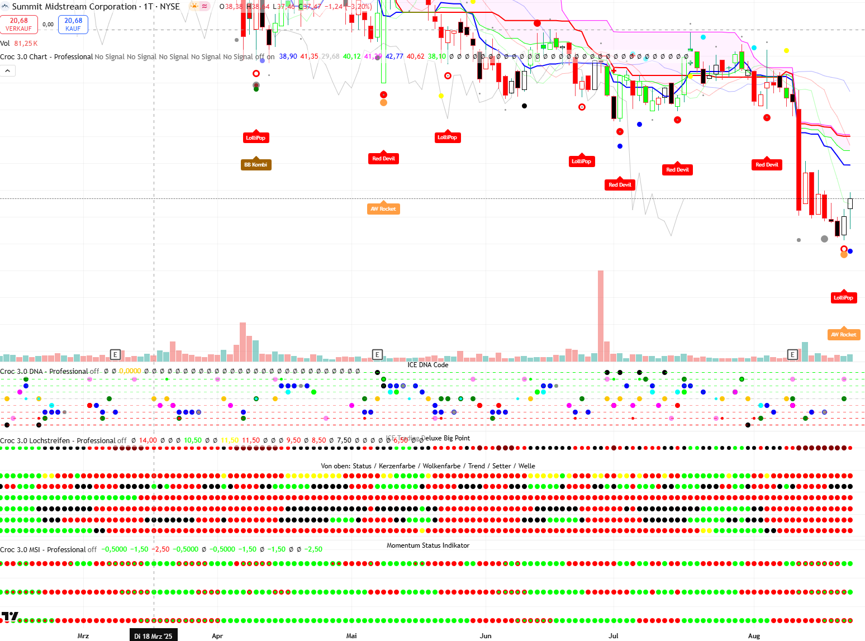865x641 pixels.
Task: Open the earnings E marker in March
Action: (115, 354)
